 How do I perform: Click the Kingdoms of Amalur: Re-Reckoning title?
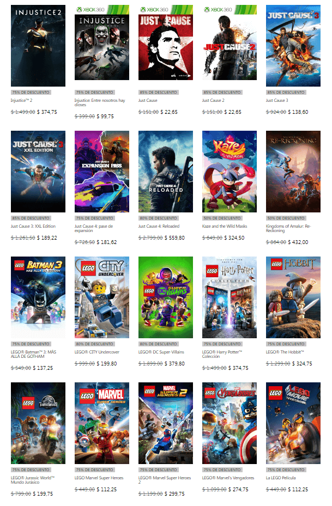point(288,228)
